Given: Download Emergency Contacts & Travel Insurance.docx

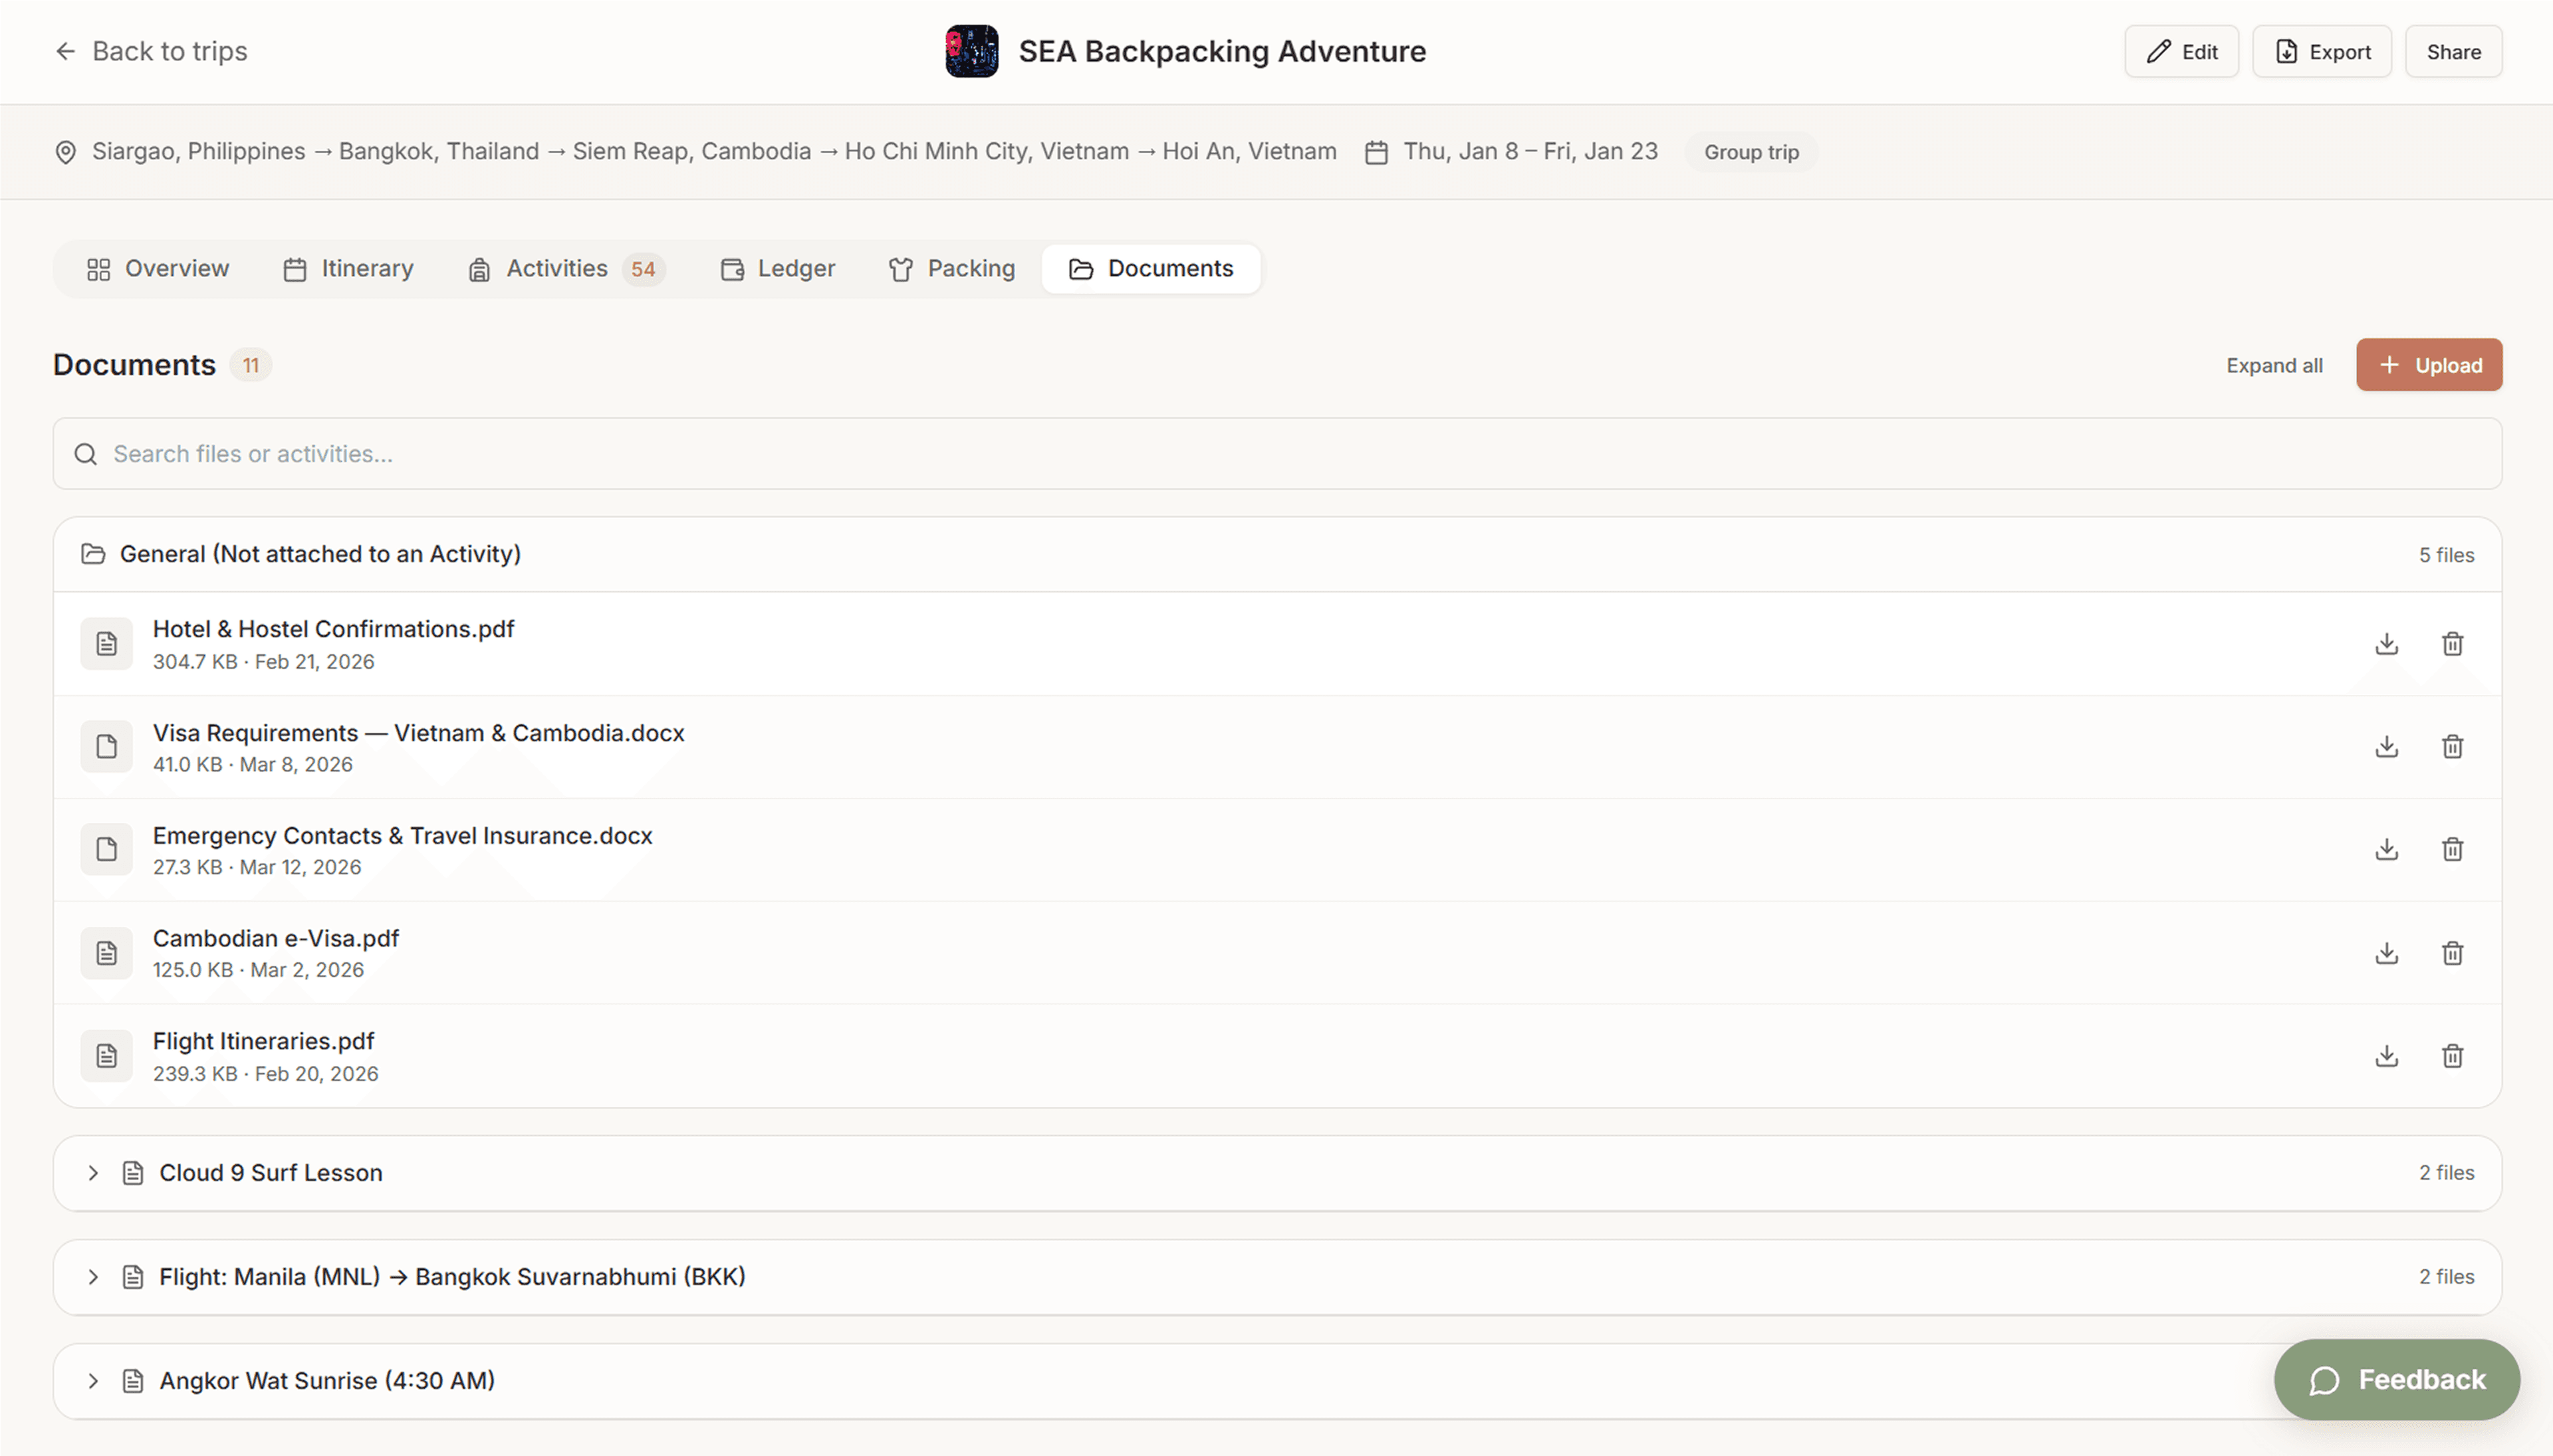Looking at the screenshot, I should click(2387, 850).
